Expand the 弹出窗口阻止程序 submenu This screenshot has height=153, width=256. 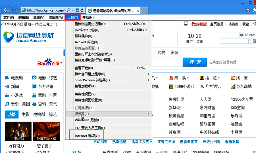(148, 74)
